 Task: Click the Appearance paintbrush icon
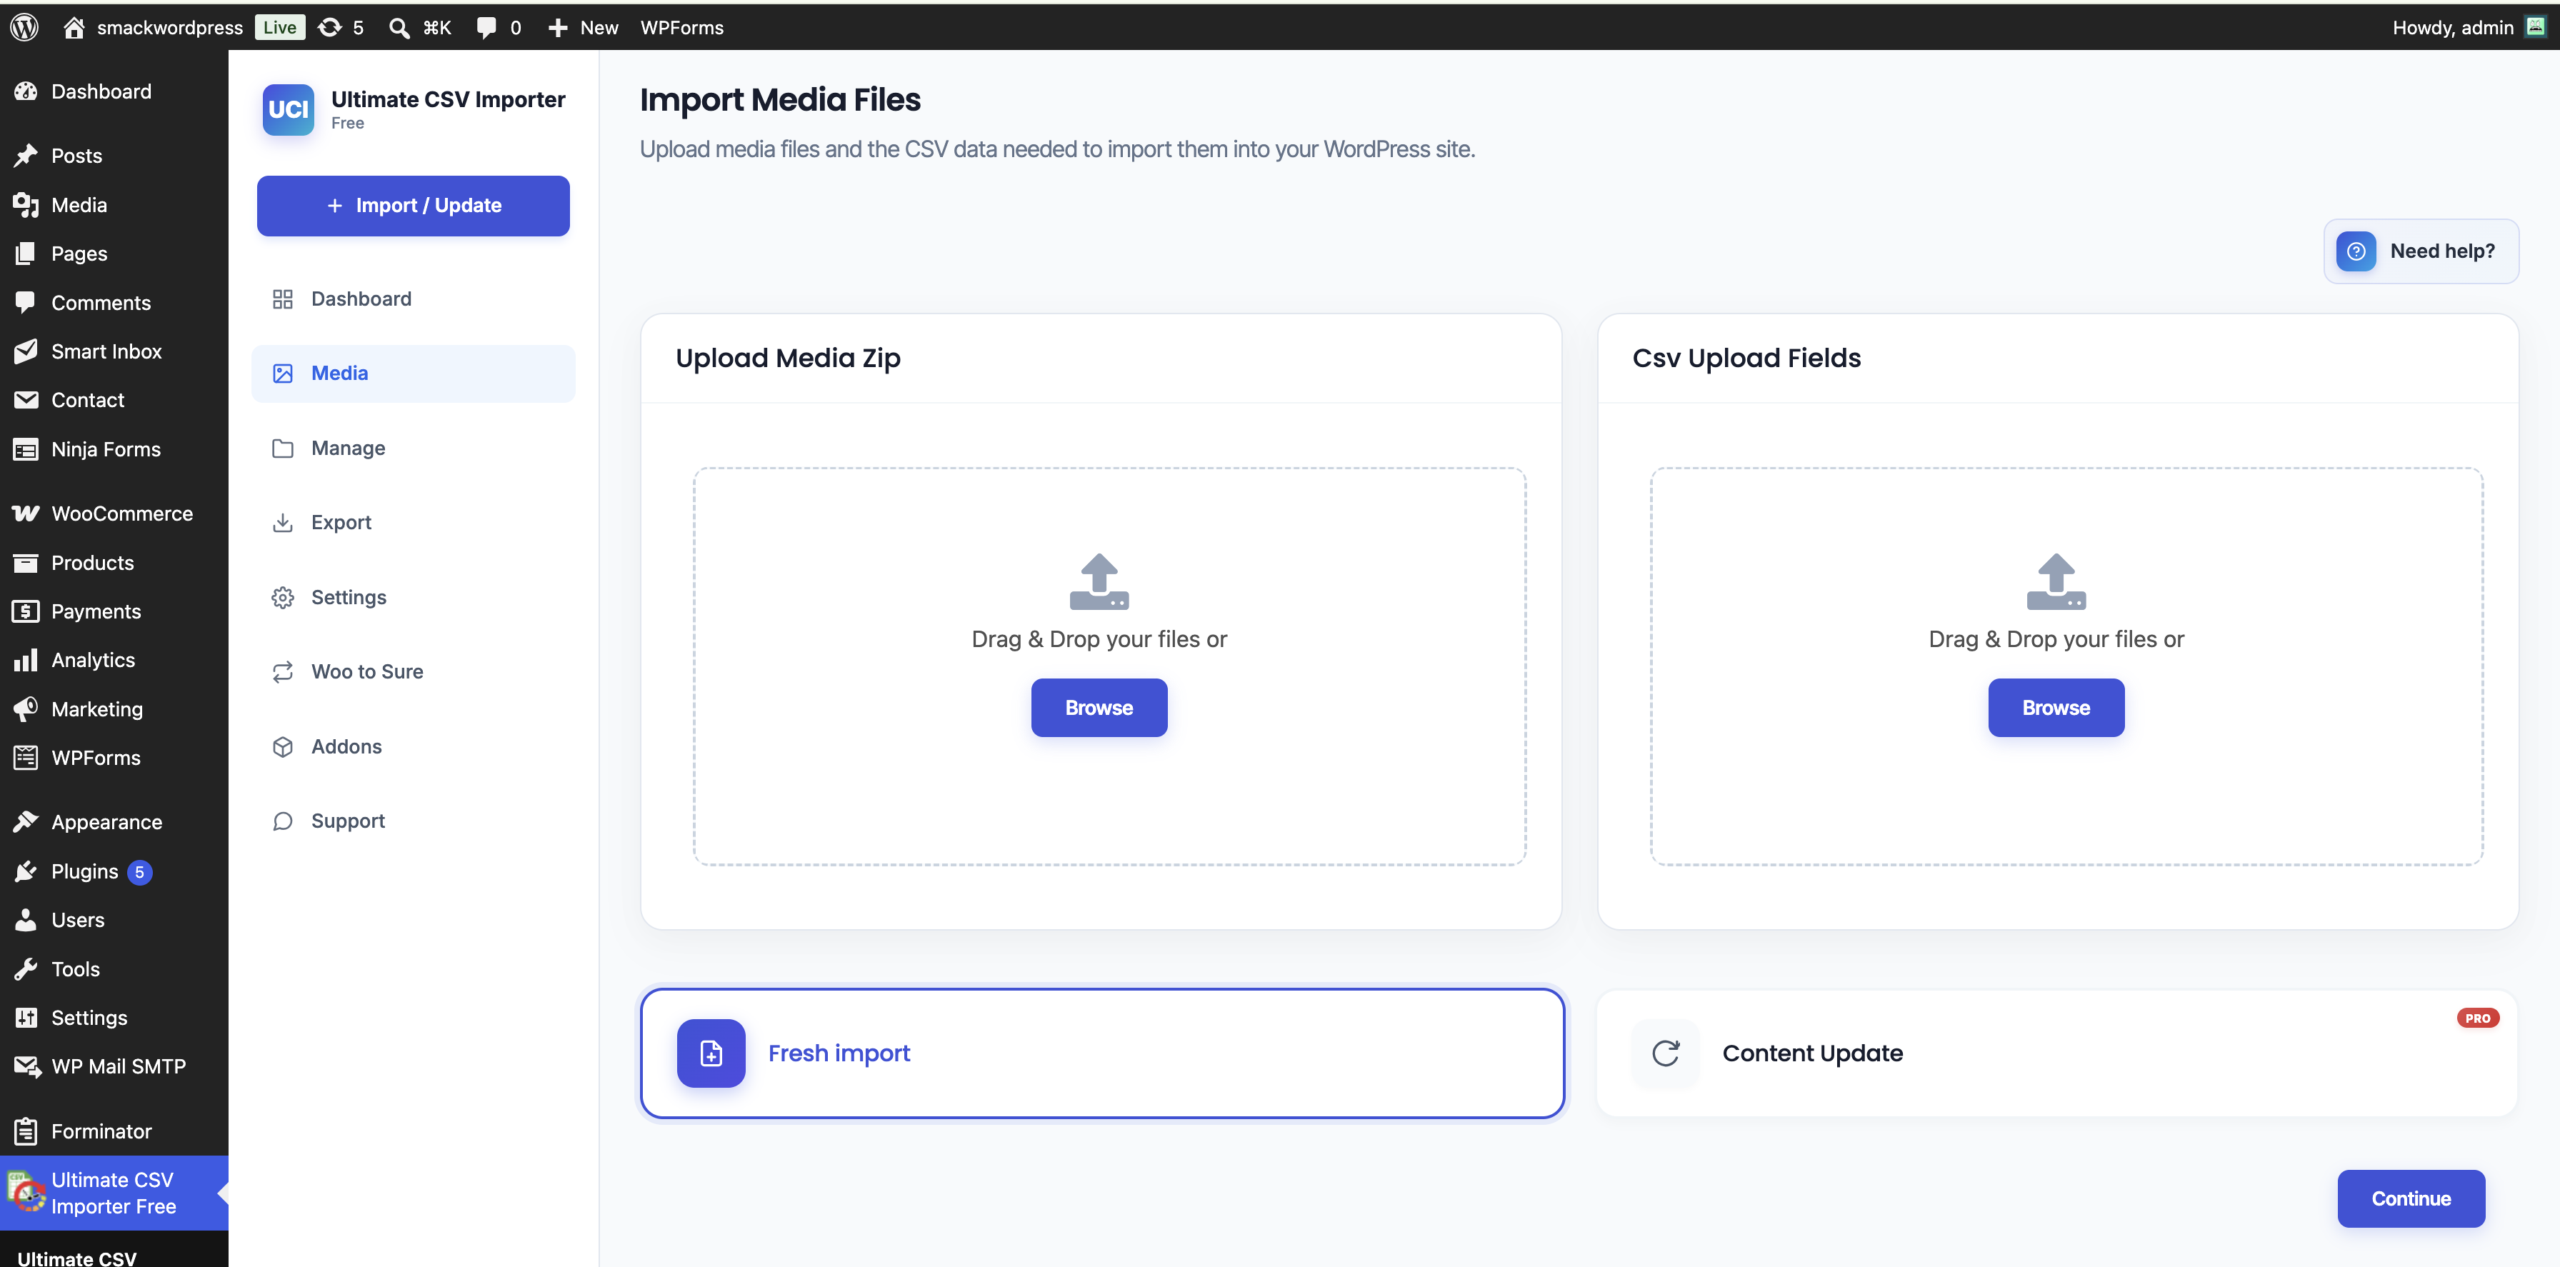pyautogui.click(x=26, y=822)
